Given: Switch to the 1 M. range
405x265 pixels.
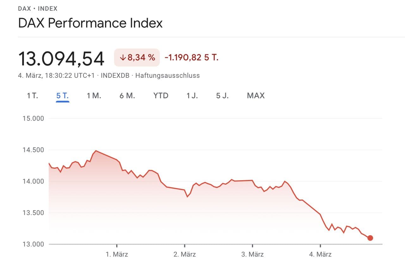Looking at the screenshot, I should point(94,96).
